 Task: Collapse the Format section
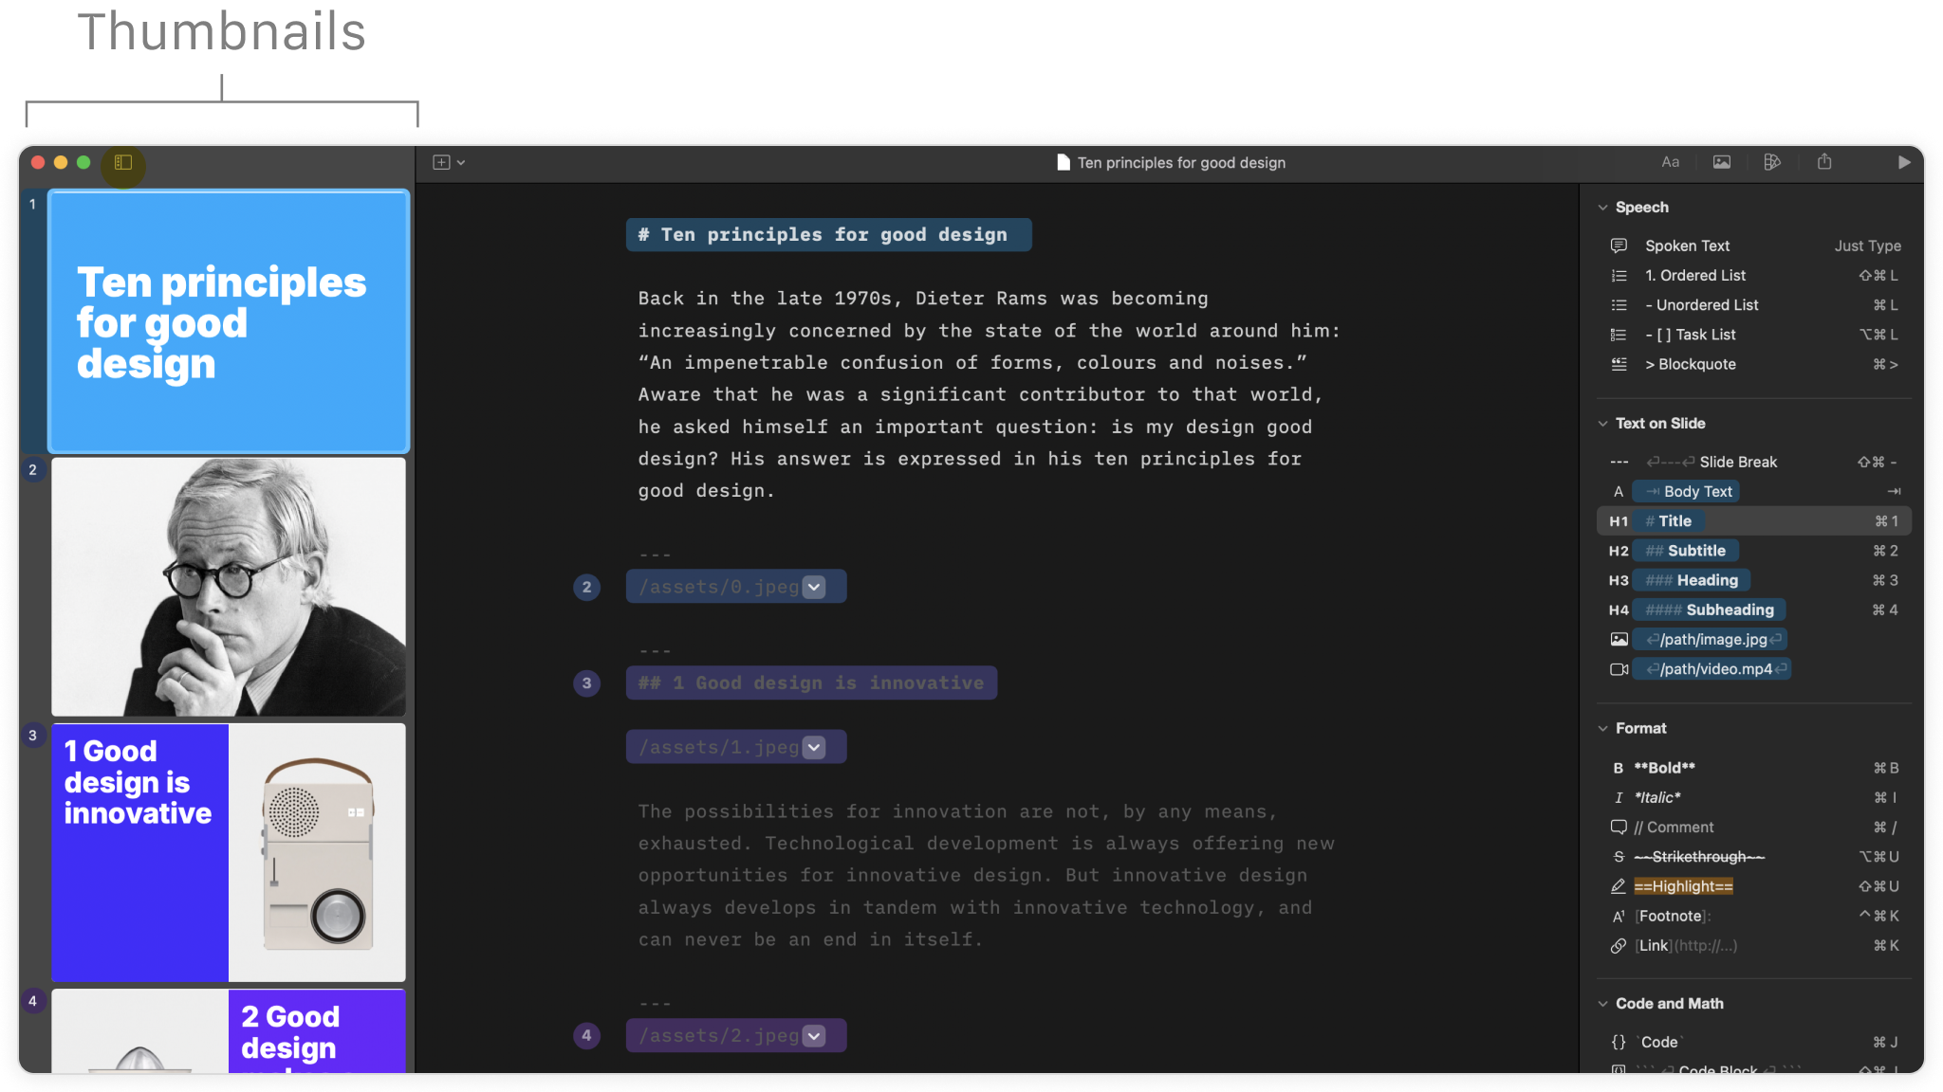click(x=1603, y=728)
